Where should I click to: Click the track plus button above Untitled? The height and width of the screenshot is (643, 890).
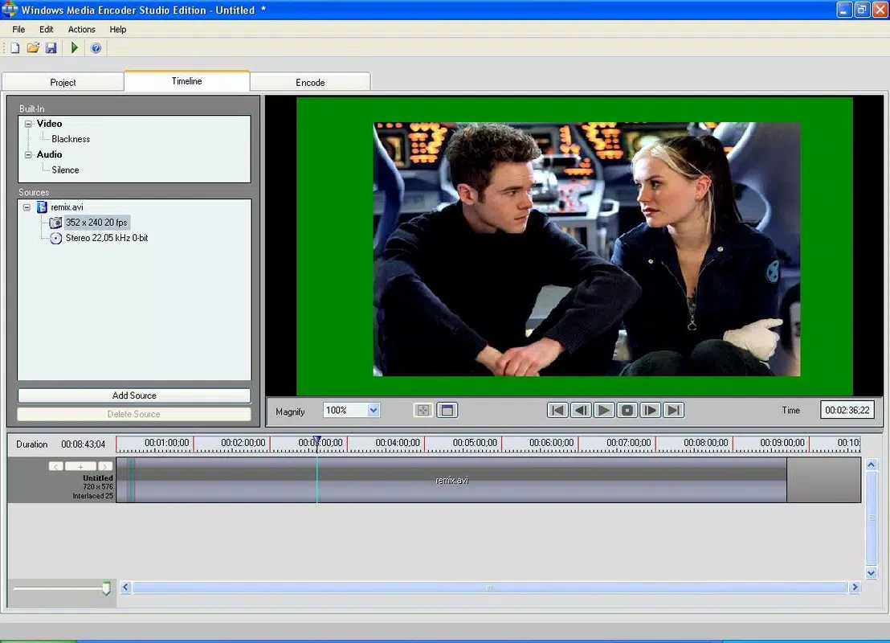point(80,466)
